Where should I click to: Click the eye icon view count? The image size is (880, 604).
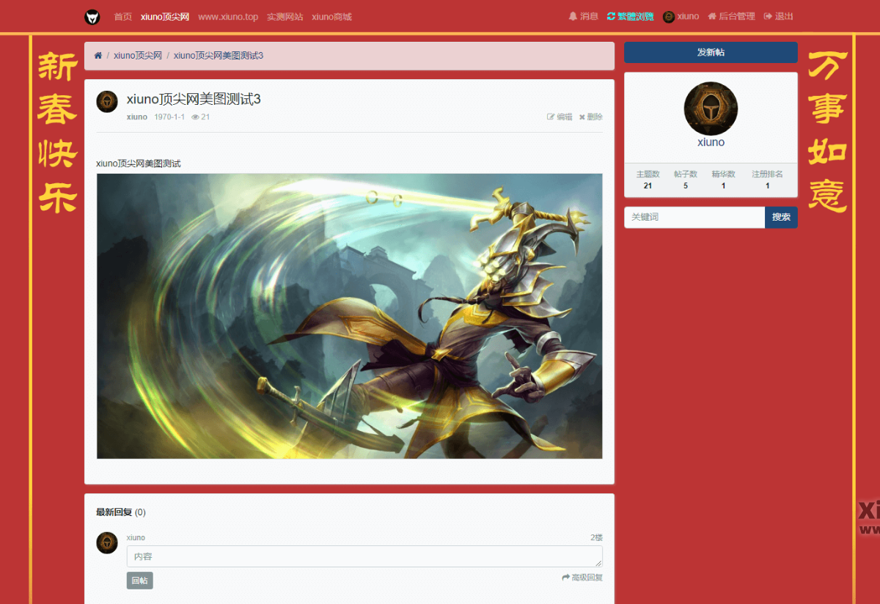[200, 117]
